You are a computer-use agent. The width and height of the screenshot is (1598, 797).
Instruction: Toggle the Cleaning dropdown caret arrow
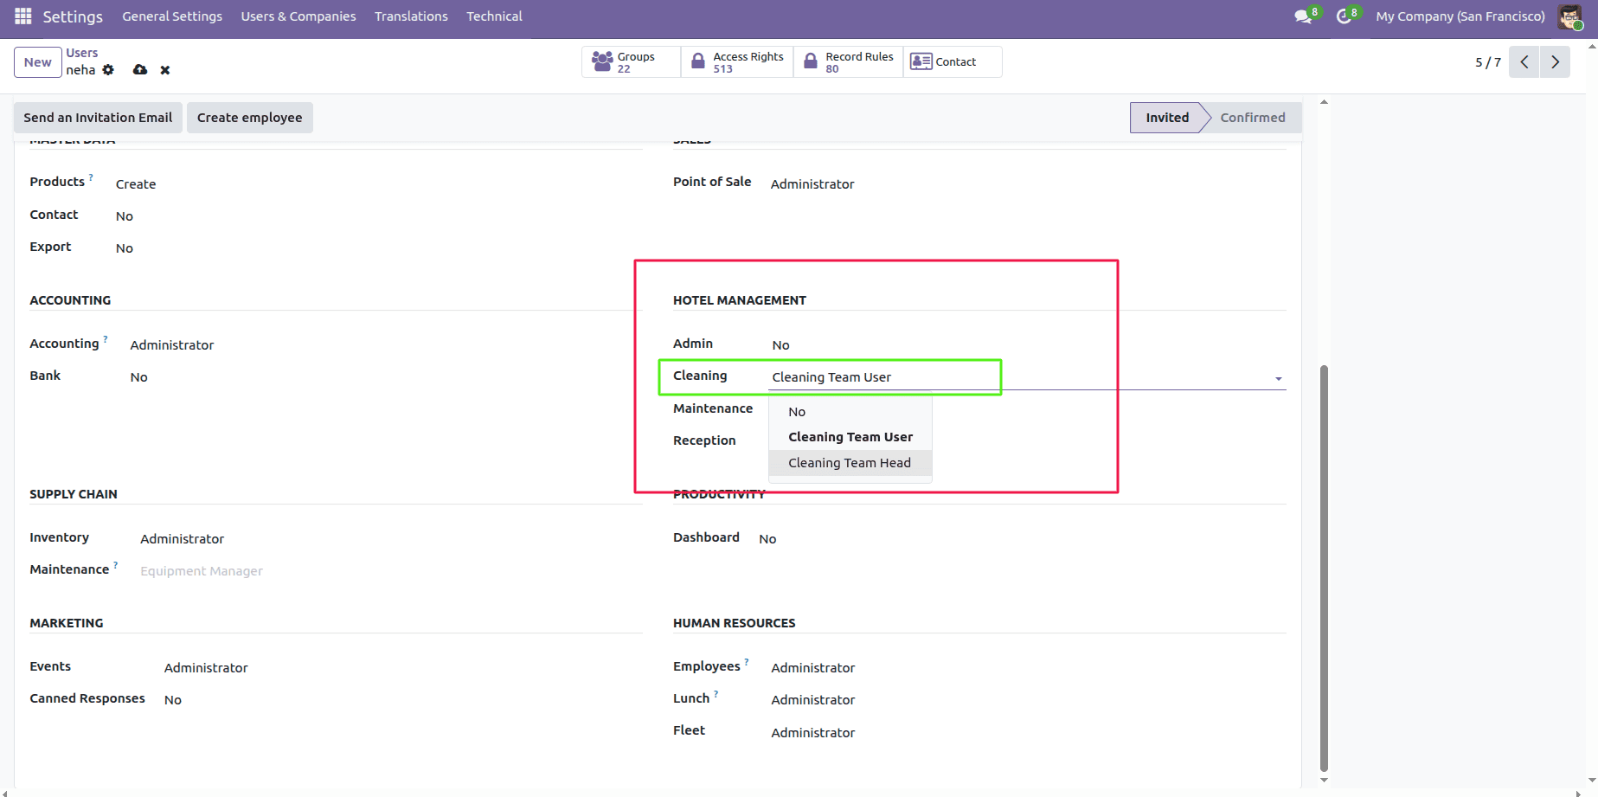tap(1278, 379)
